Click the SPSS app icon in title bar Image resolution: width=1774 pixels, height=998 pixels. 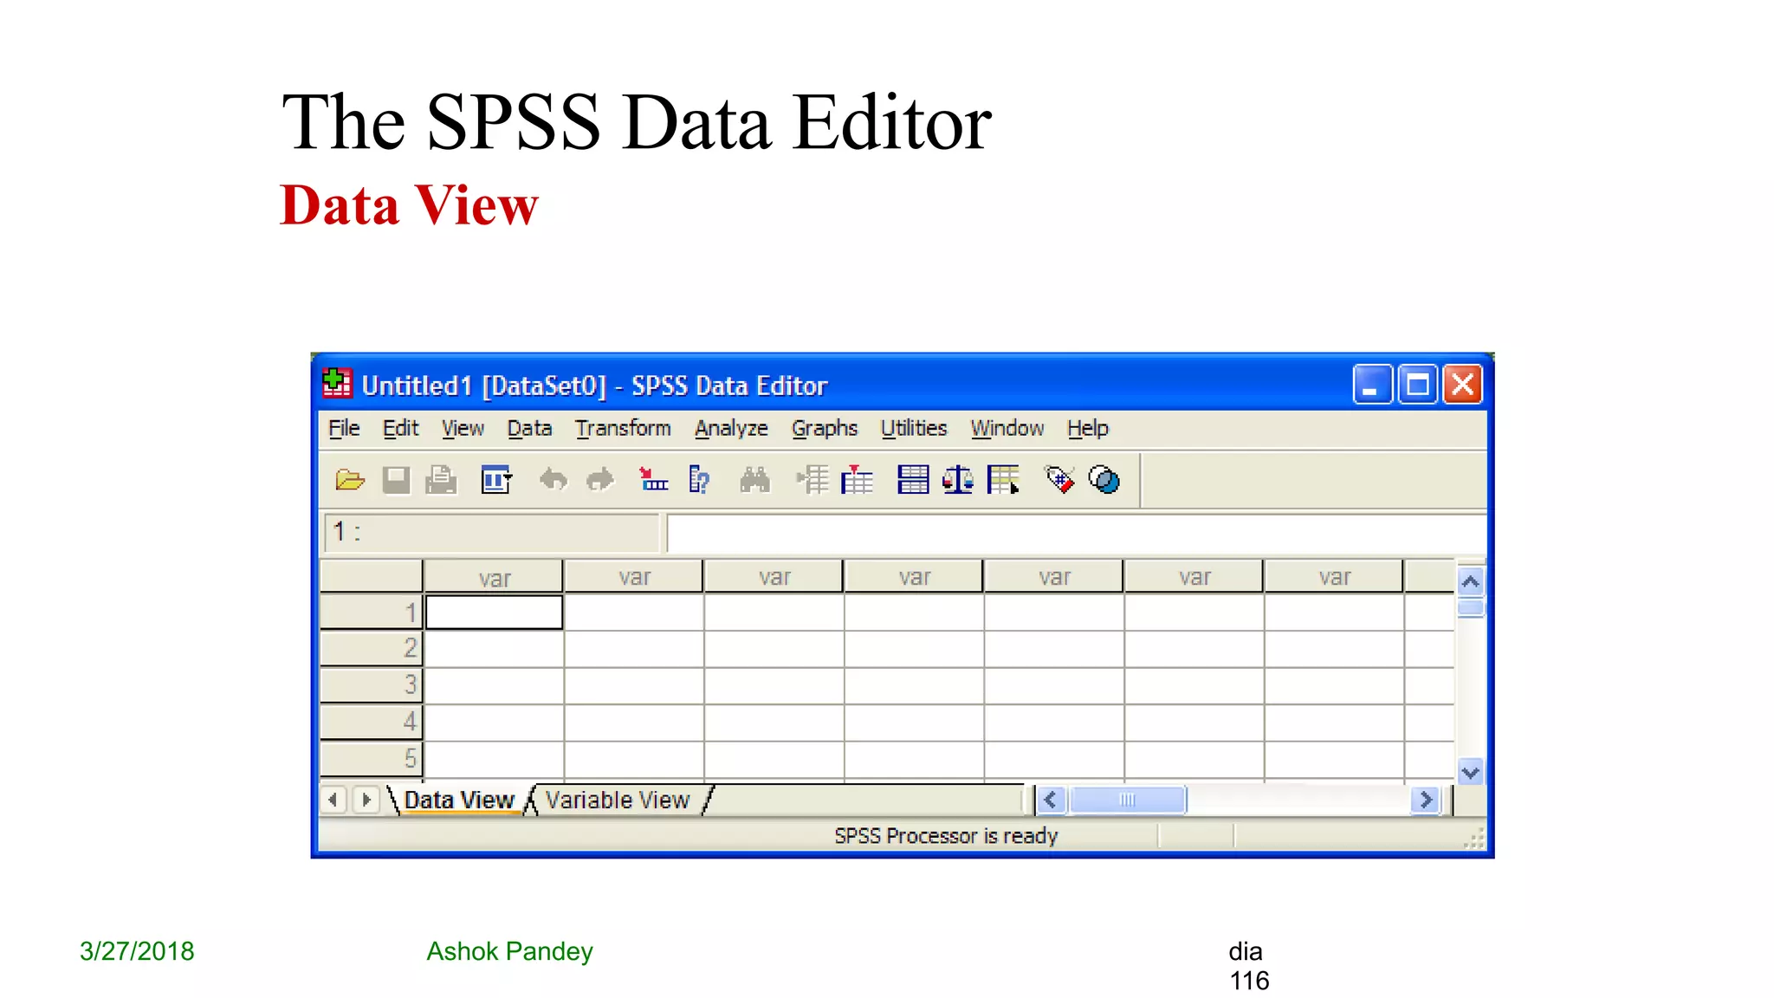coord(337,383)
